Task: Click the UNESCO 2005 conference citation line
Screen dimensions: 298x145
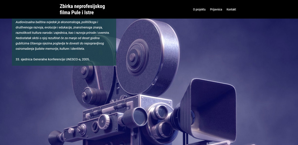Action: click(53, 59)
